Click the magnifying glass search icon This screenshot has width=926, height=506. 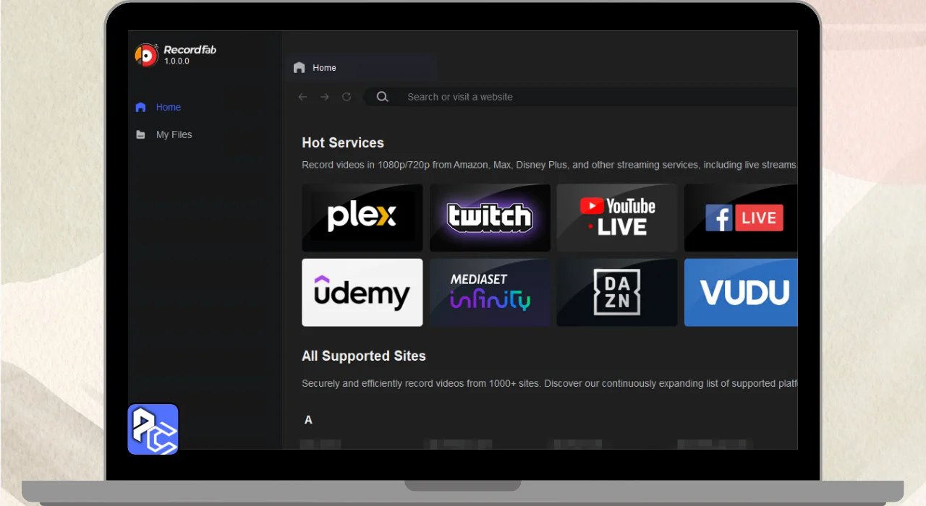click(383, 97)
